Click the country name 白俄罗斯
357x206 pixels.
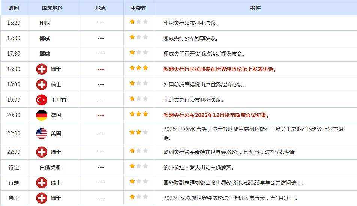pos(50,167)
